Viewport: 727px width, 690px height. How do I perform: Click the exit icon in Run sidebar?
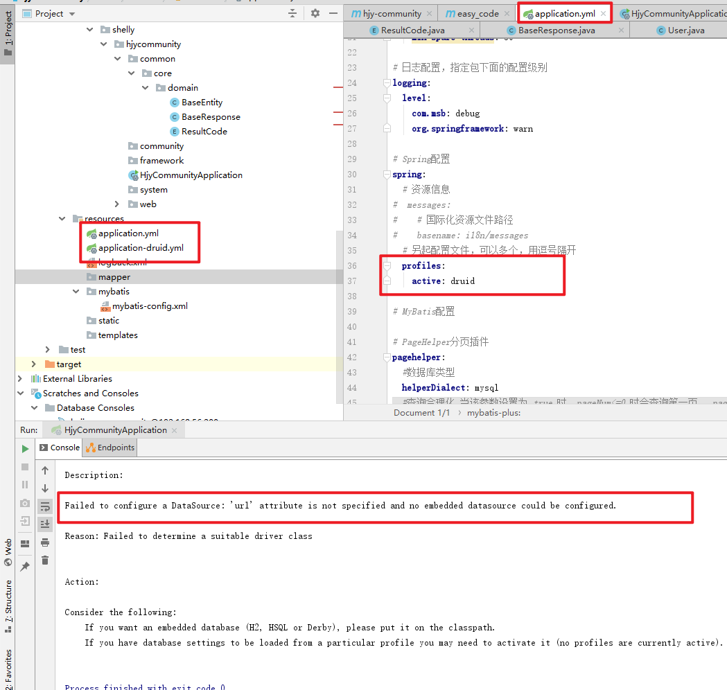click(25, 521)
